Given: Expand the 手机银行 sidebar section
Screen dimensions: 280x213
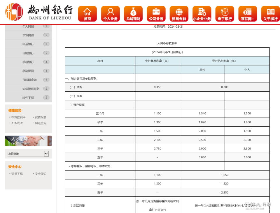Looking at the screenshot, I should tap(28, 62).
